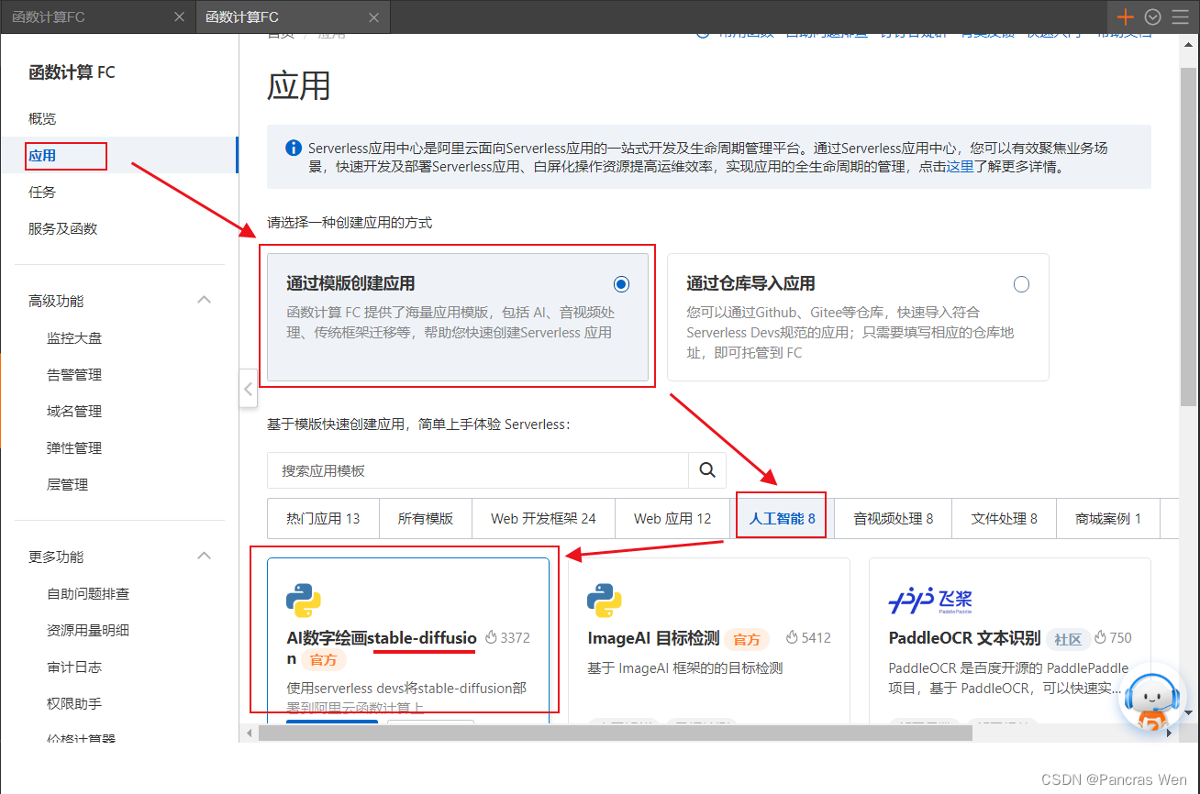The image size is (1200, 794).
Task: Switch to 热门应用 13 tab
Action: pyautogui.click(x=323, y=518)
